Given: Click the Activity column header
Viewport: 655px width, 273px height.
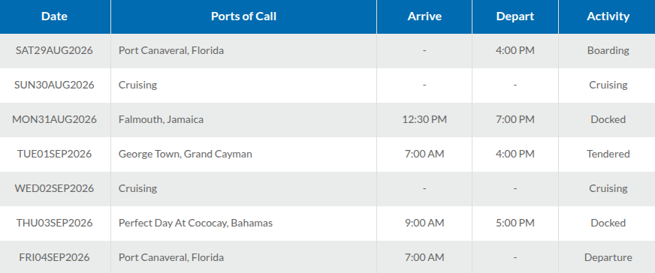Looking at the screenshot, I should point(608,16).
